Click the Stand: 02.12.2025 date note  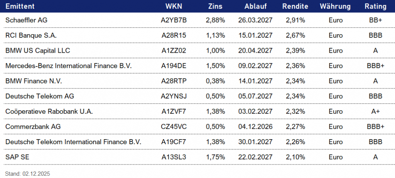(28, 173)
